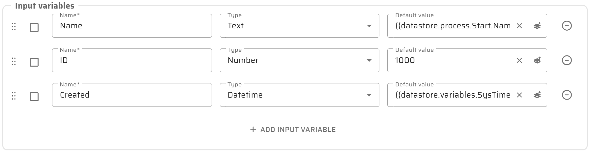
Task: Open datastore picker for Name default value
Action: [537, 26]
